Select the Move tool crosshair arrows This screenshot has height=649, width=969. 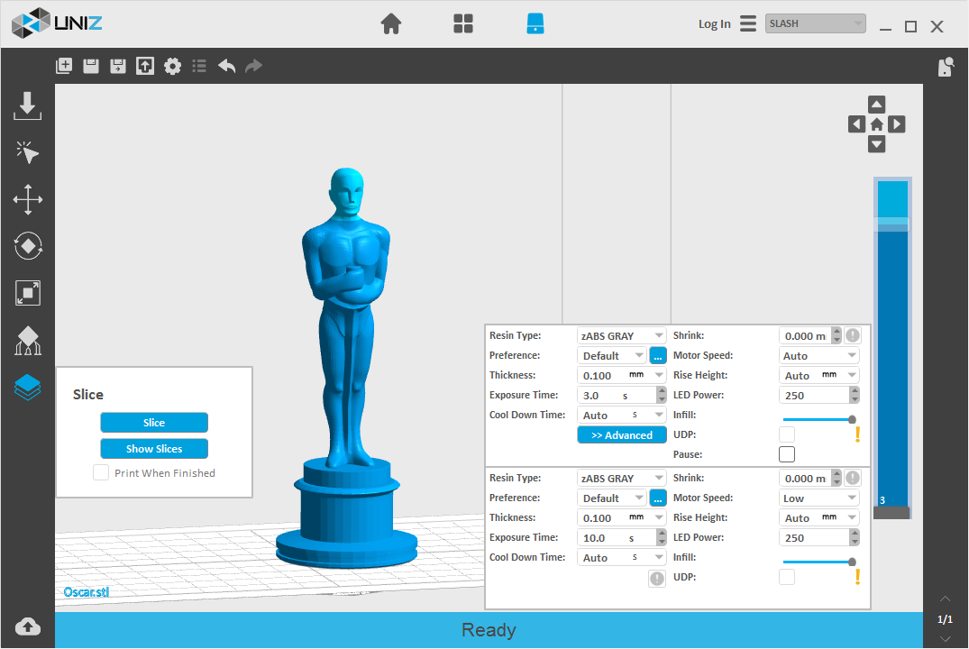click(x=27, y=199)
